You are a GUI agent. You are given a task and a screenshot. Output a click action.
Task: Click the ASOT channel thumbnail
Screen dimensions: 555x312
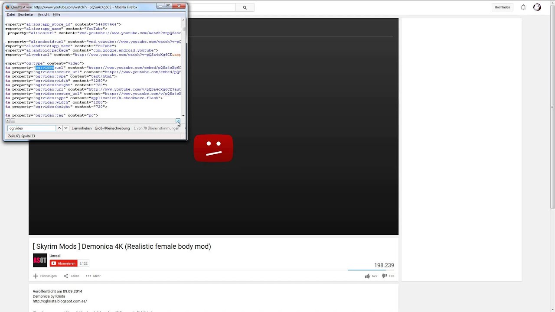pyautogui.click(x=40, y=260)
